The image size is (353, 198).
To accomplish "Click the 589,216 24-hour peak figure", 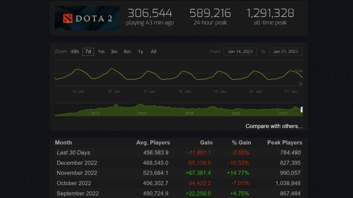I will (x=210, y=13).
